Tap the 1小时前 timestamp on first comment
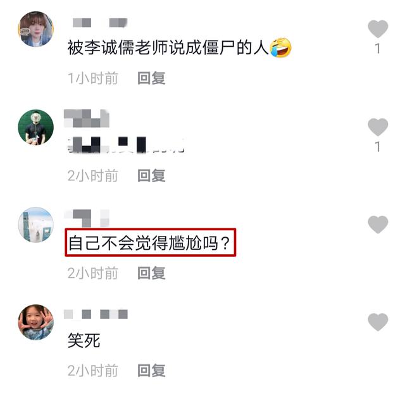 click(93, 78)
